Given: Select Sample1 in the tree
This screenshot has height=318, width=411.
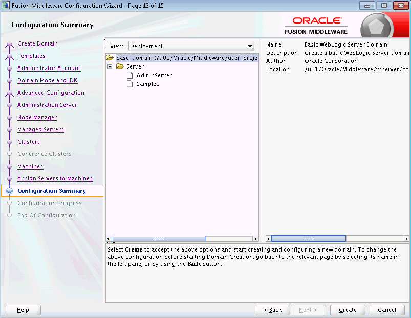Looking at the screenshot, I should click(148, 84).
